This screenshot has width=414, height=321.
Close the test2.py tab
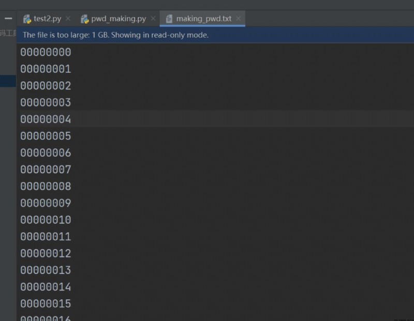[x=68, y=19]
